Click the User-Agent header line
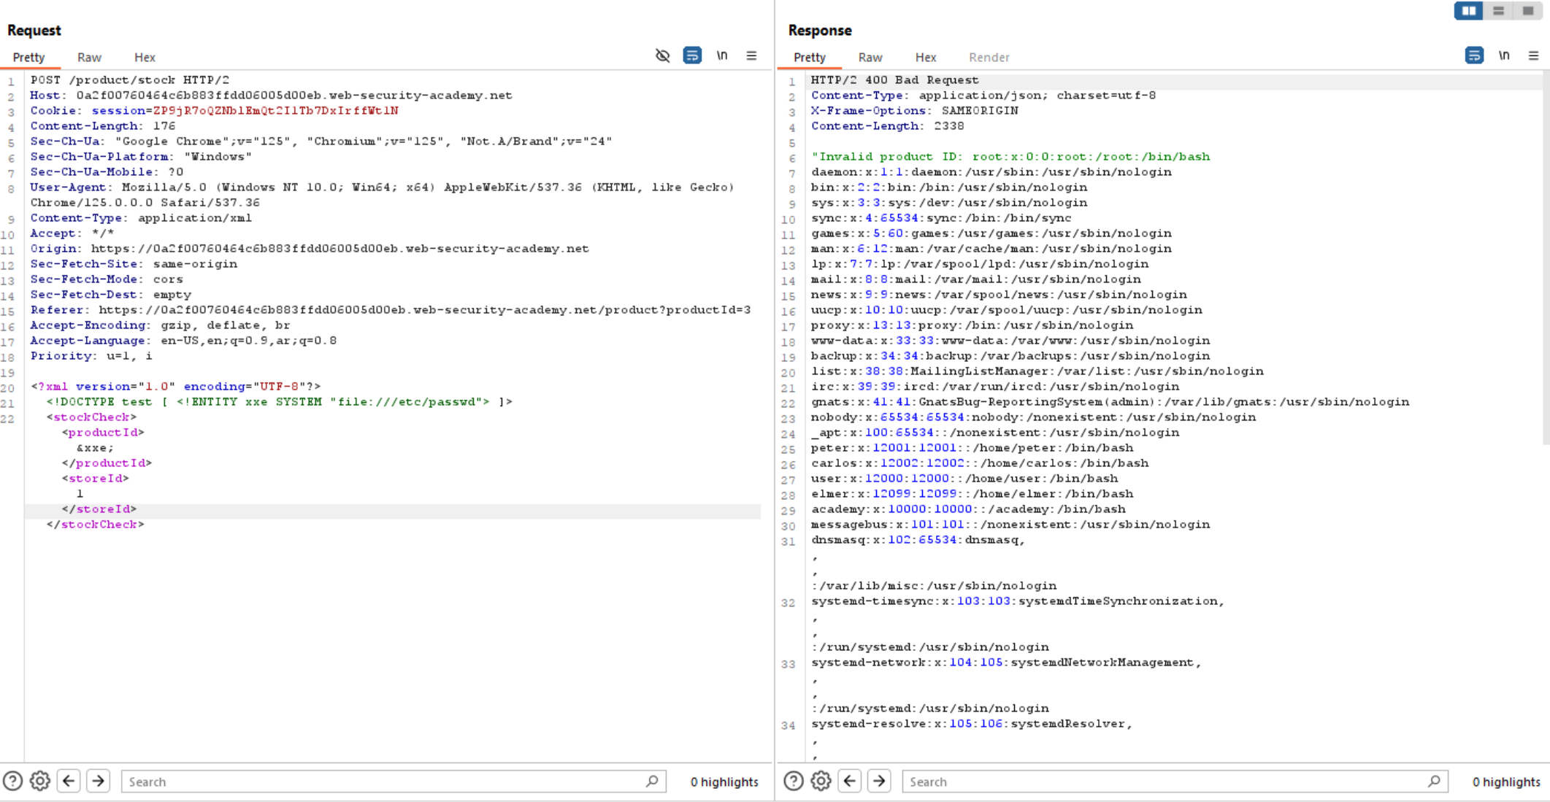This screenshot has width=1550, height=802. coord(383,194)
